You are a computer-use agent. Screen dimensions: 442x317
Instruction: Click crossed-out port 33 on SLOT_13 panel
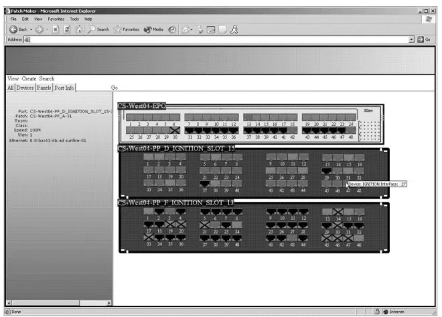click(149, 237)
